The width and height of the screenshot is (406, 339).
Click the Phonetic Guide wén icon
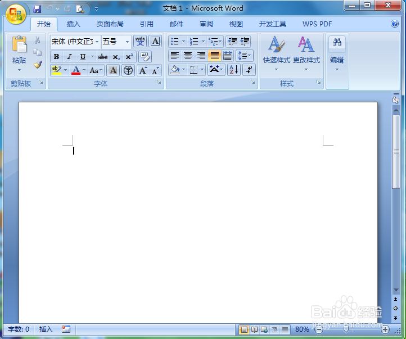tap(140, 41)
